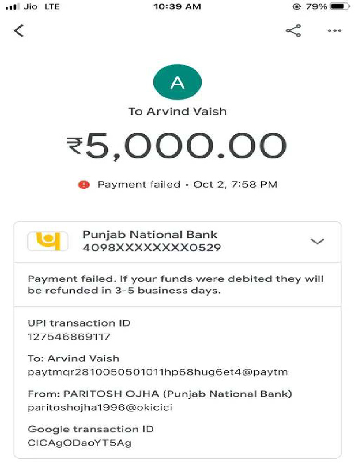
Task: Expand the Punjab National Bank account chevron
Action: pos(317,241)
